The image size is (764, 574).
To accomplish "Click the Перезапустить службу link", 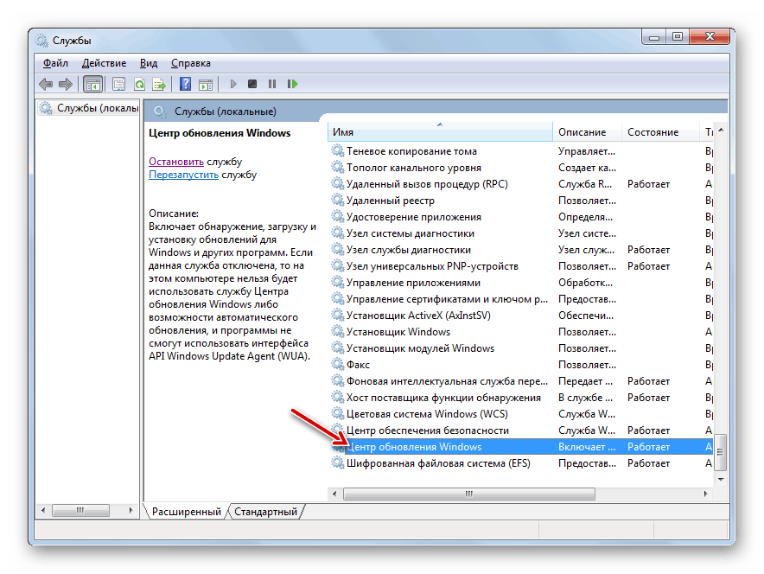I will coord(184,173).
